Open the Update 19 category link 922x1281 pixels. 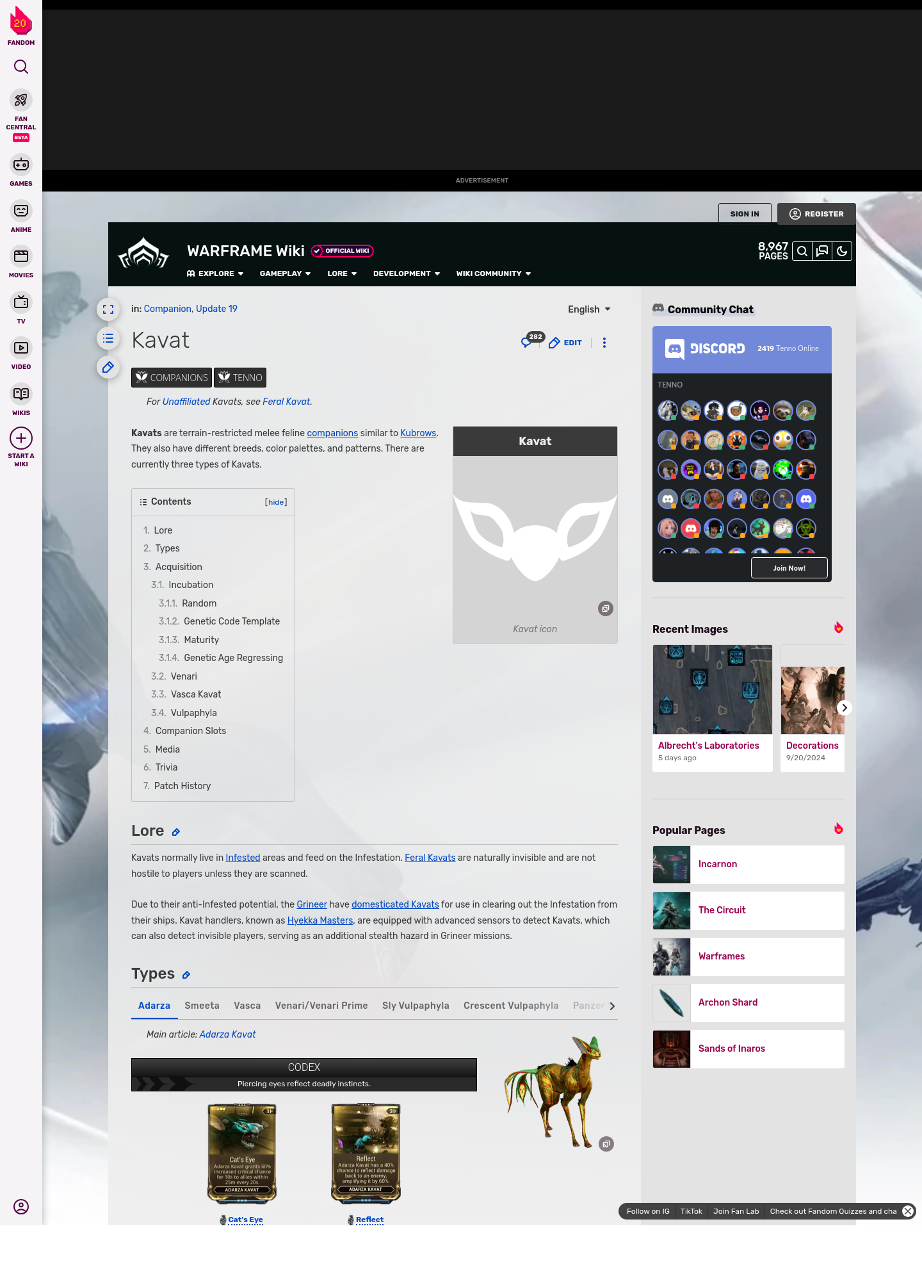[216, 309]
